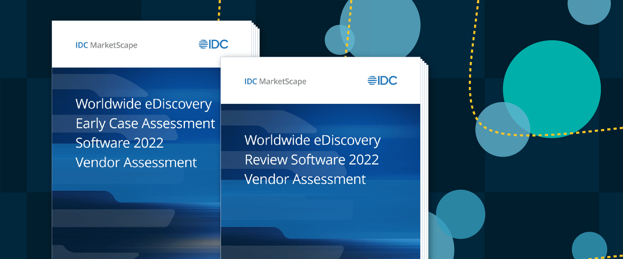The image size is (623, 259).
Task: Click the title "Worldwide eDiscovery Review Software 2022"
Action: (x=312, y=150)
